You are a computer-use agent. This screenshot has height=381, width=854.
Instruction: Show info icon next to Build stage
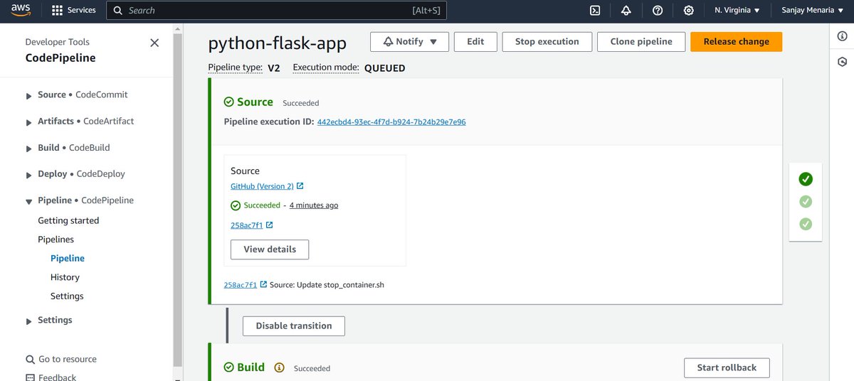coord(279,367)
